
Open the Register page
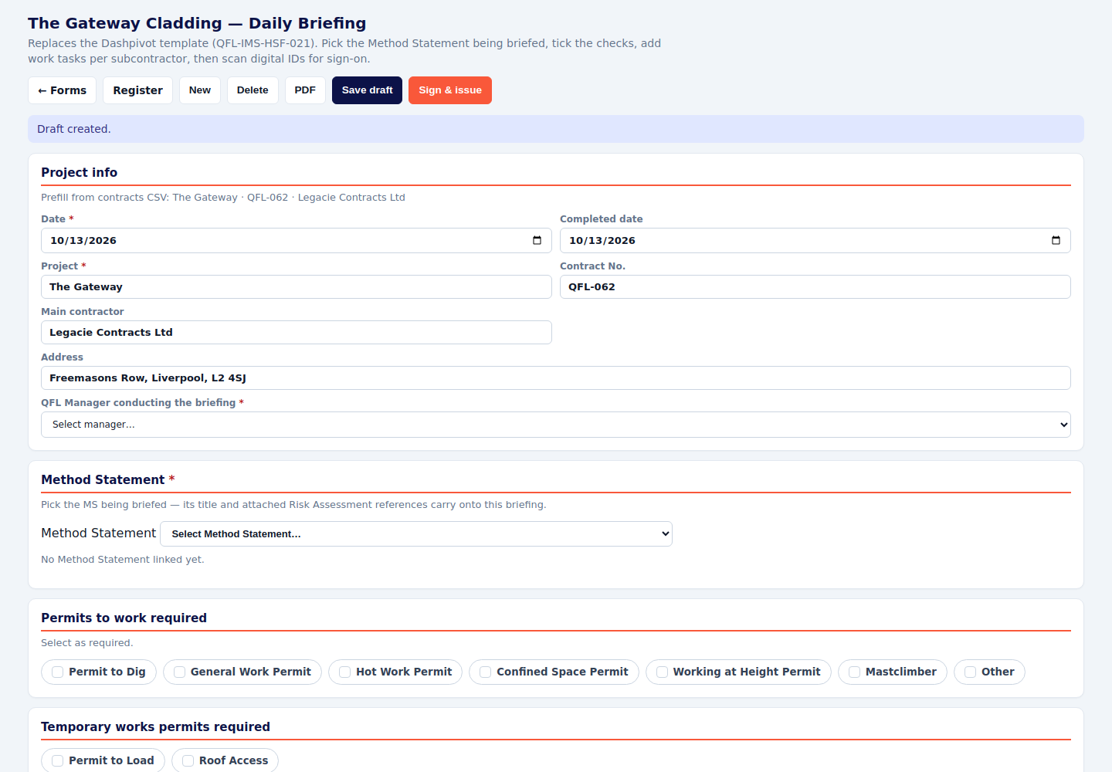137,90
